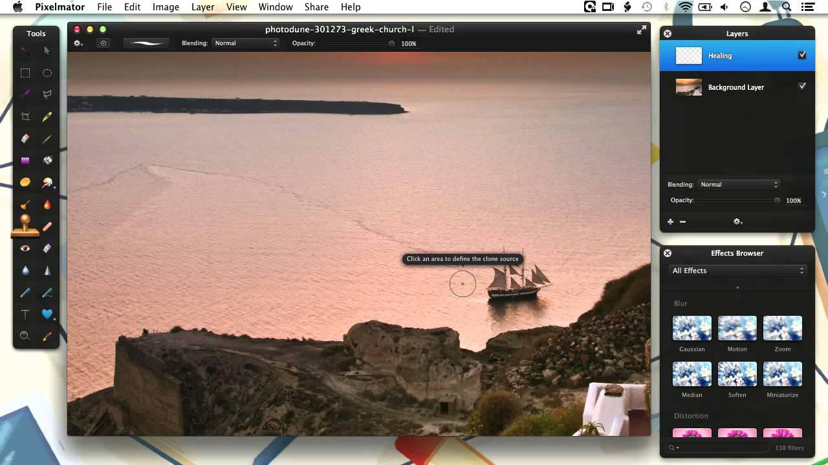Choose the Crop tool
This screenshot has width=828, height=465.
pos(25,116)
